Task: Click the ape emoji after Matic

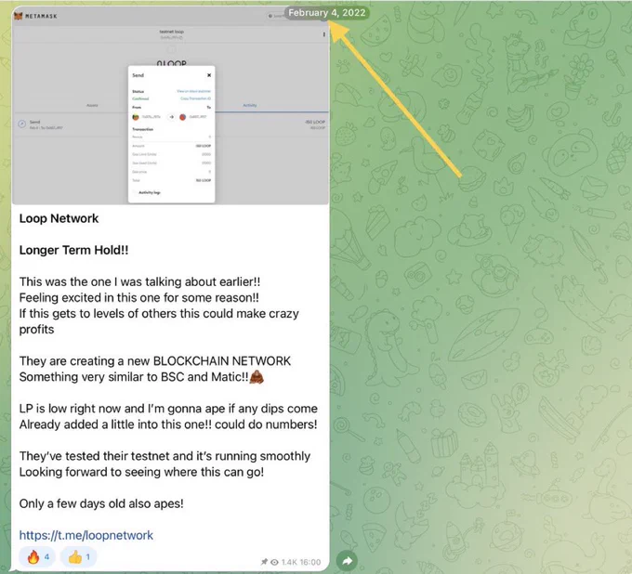Action: pos(257,377)
